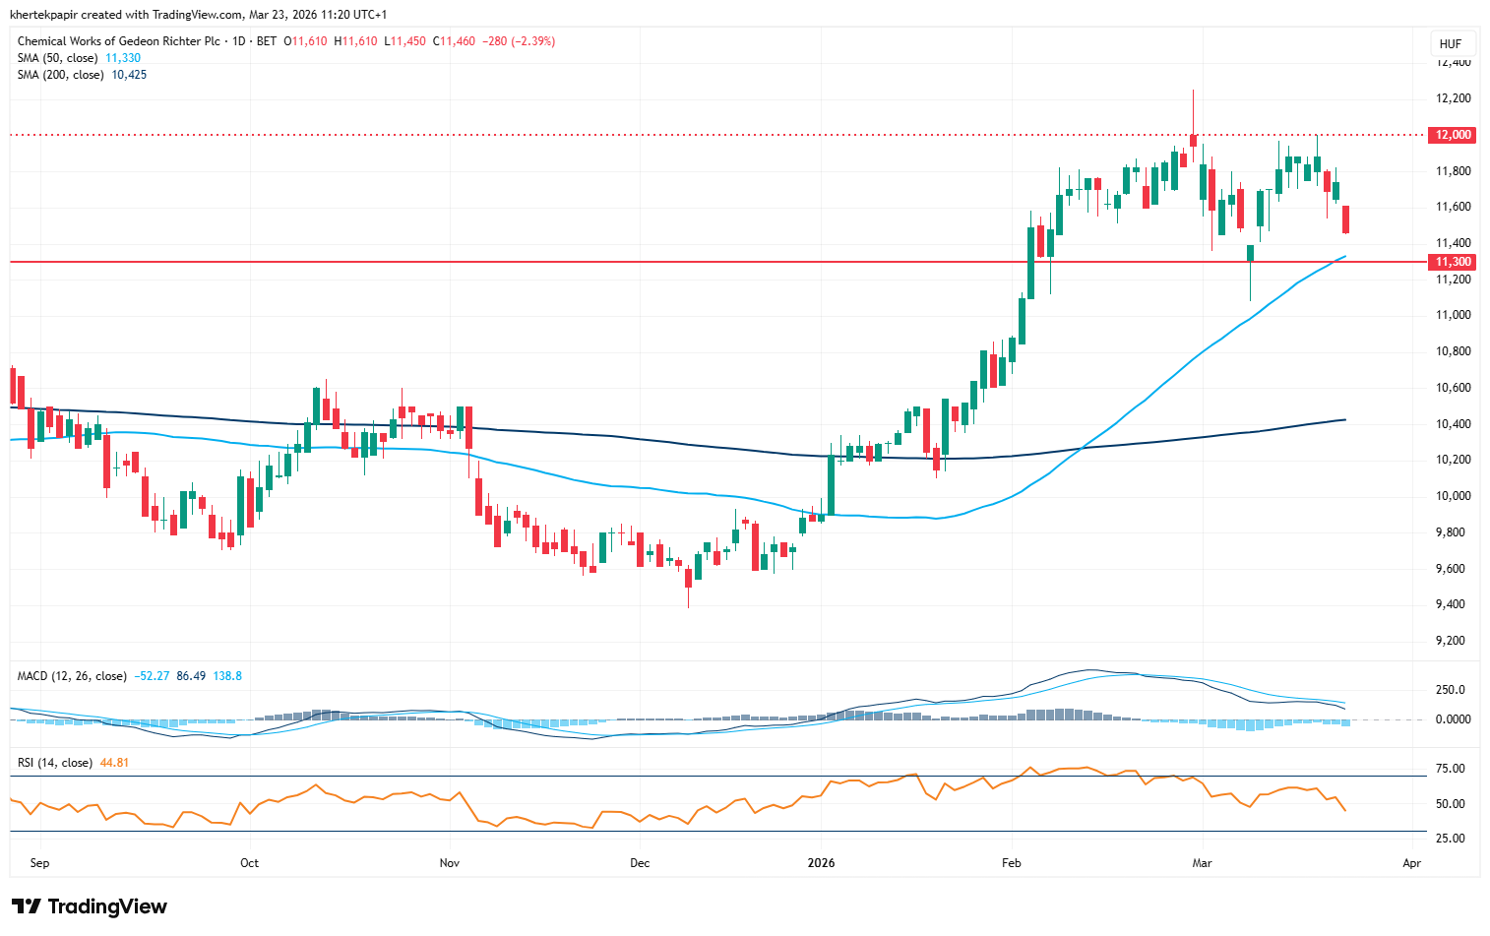Click the BET exchange label
The width and height of the screenshot is (1490, 936).
point(266,41)
